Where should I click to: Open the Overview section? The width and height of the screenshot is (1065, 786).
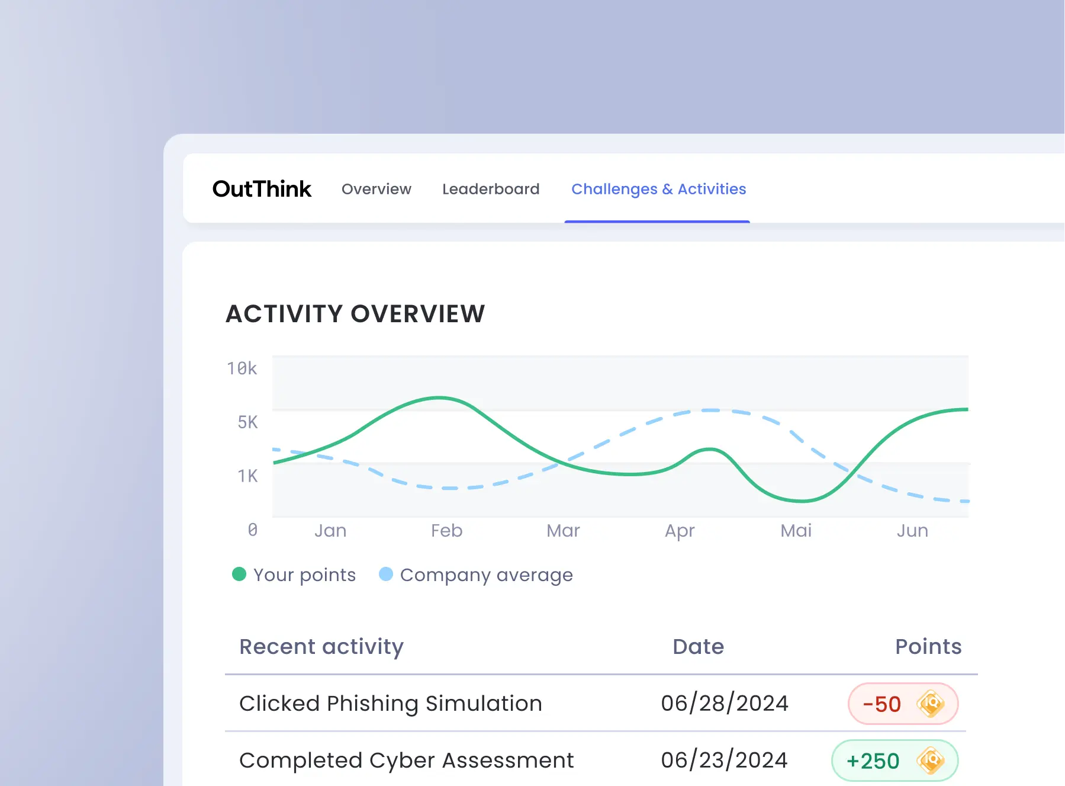[377, 189]
